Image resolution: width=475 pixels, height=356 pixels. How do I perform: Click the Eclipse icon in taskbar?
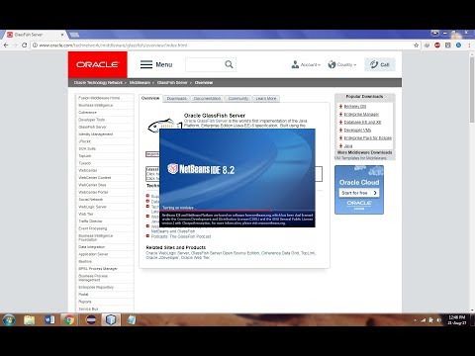tap(90, 319)
